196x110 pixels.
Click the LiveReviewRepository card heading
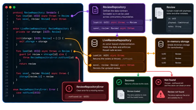(x=117, y=40)
